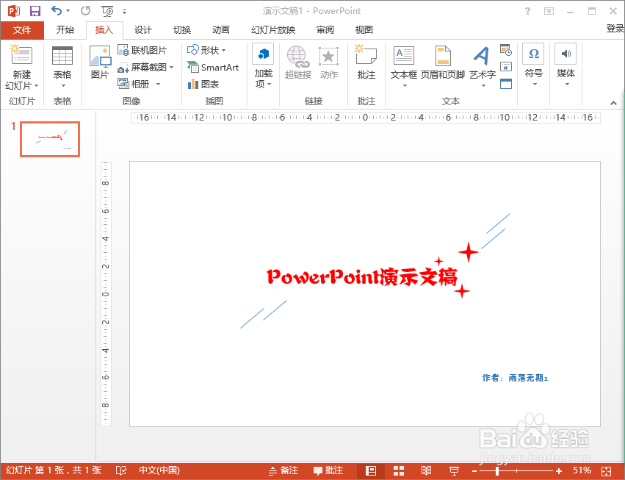Open the quick access toolbar customize arrow
Image resolution: width=625 pixels, height=480 pixels.
[124, 12]
